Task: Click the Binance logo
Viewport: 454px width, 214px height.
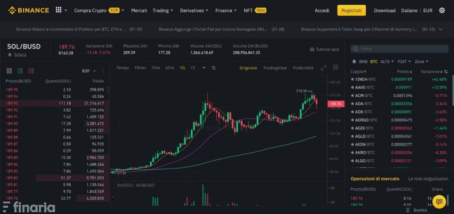Action: pos(28,11)
